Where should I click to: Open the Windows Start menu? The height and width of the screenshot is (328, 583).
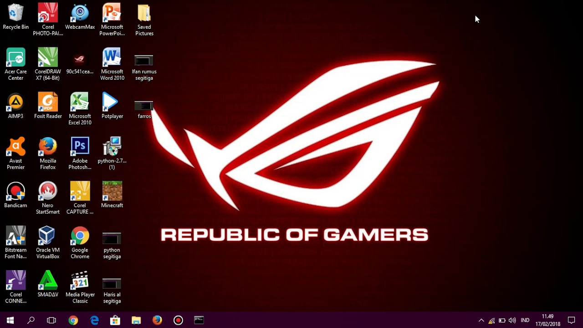[10, 320]
